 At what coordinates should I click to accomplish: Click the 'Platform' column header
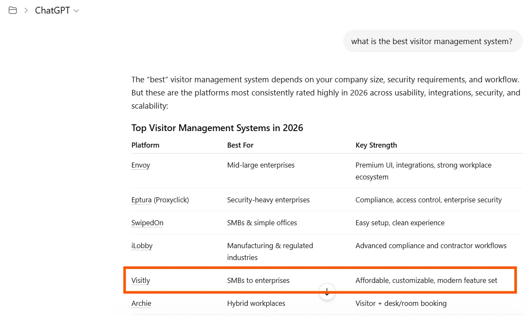tap(145, 145)
